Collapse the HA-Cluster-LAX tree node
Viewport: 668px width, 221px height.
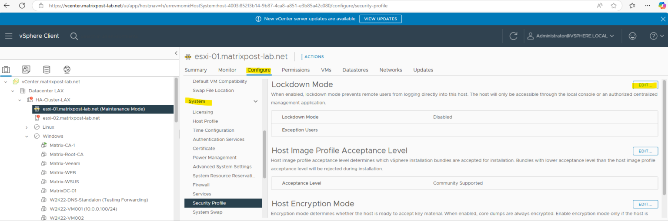[x=20, y=100]
